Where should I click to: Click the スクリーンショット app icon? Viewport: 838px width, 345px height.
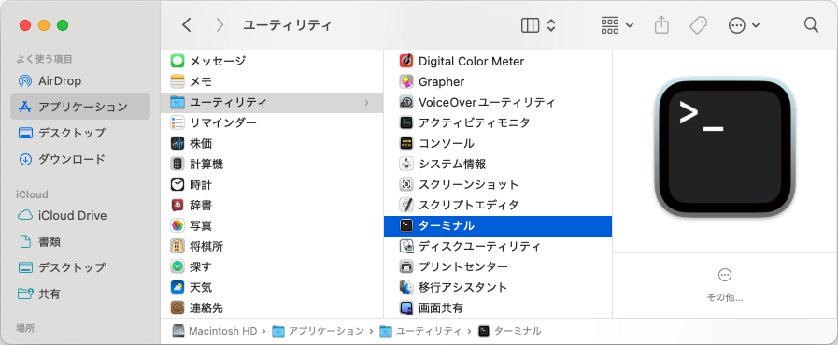point(406,184)
